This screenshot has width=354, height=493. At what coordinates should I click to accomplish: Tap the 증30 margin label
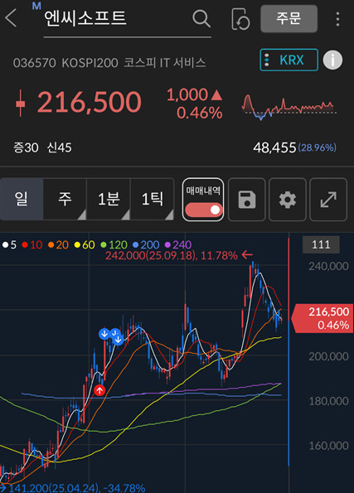[x=26, y=147]
